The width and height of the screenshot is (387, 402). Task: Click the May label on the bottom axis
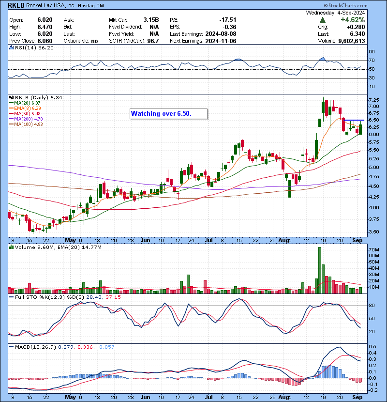[71, 397]
